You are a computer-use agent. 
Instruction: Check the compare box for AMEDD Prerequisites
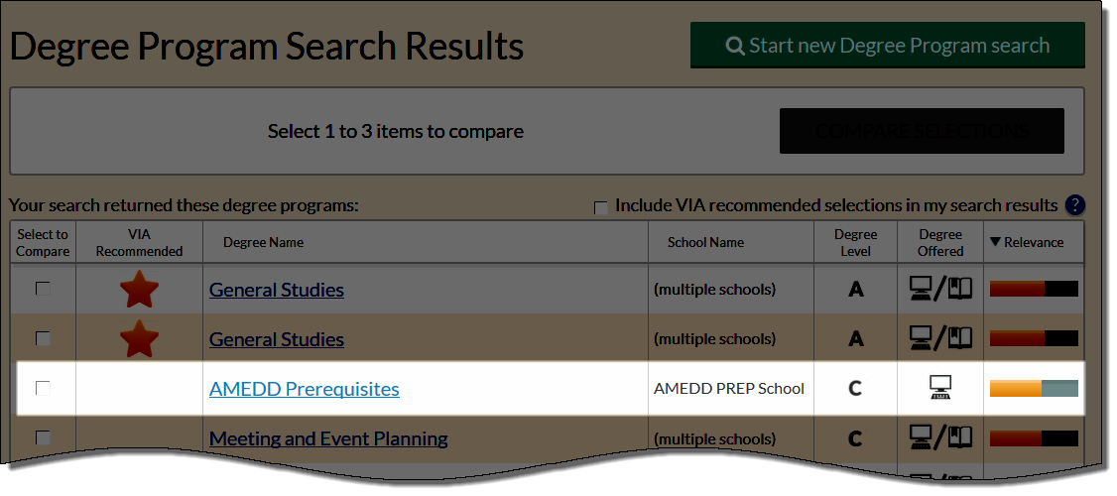tap(44, 388)
